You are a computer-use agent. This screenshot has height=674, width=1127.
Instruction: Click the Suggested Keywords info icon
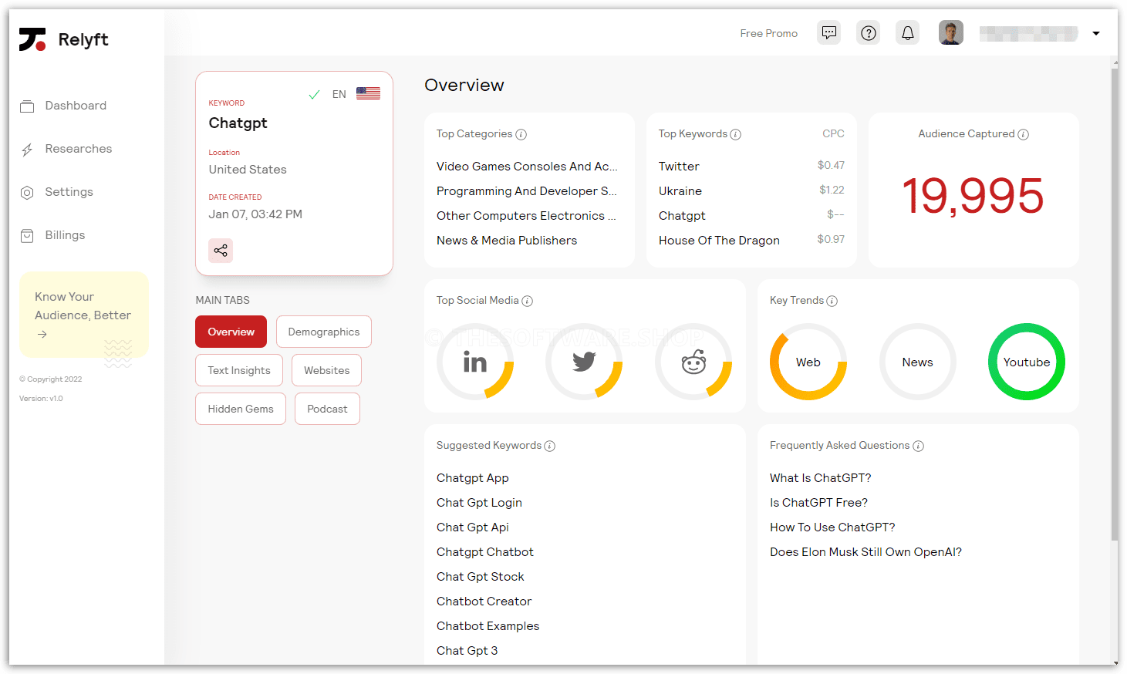click(x=550, y=446)
